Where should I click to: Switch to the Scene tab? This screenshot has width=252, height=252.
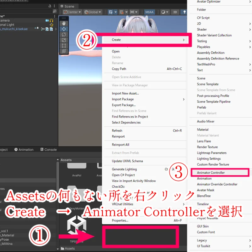(x=67, y=6)
